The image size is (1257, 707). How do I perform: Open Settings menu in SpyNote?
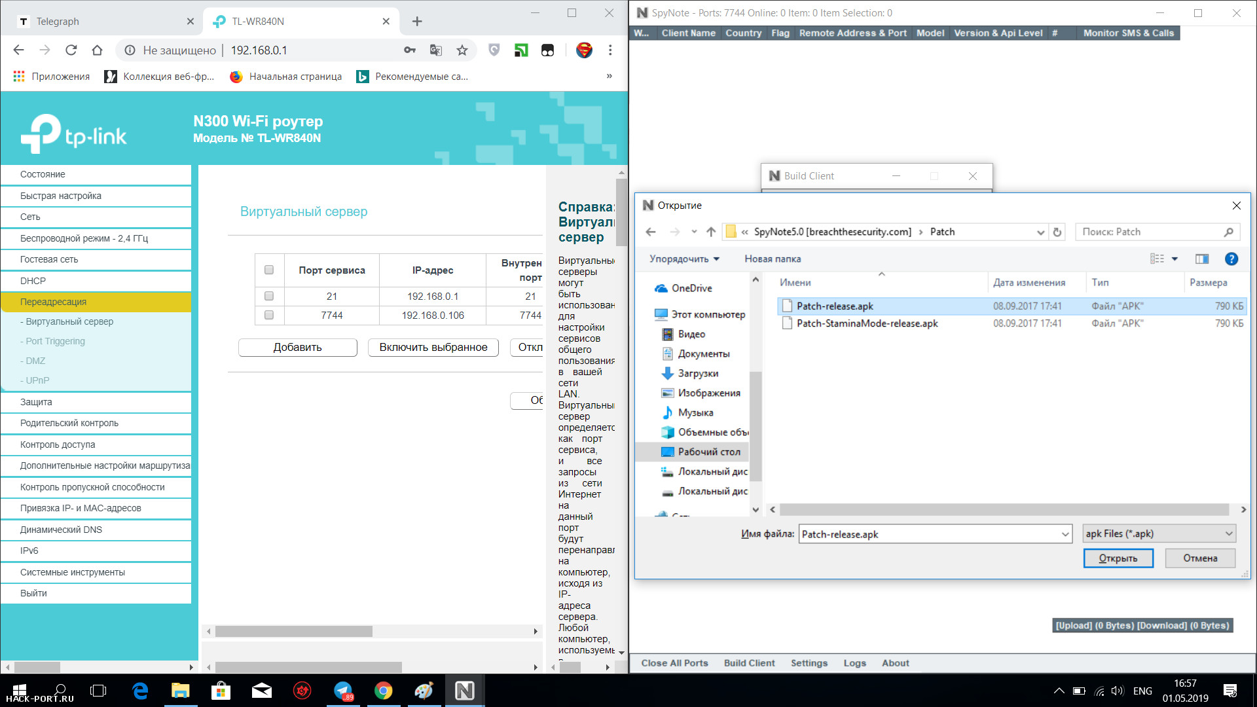809,663
